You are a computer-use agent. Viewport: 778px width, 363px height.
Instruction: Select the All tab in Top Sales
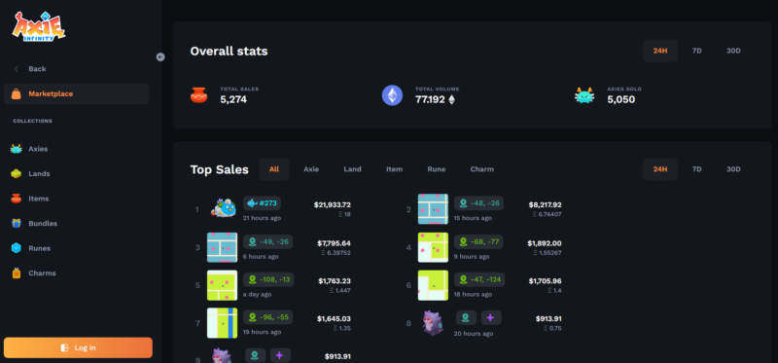point(274,169)
